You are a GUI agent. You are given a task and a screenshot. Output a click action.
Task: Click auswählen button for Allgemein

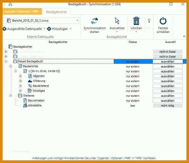168,76
